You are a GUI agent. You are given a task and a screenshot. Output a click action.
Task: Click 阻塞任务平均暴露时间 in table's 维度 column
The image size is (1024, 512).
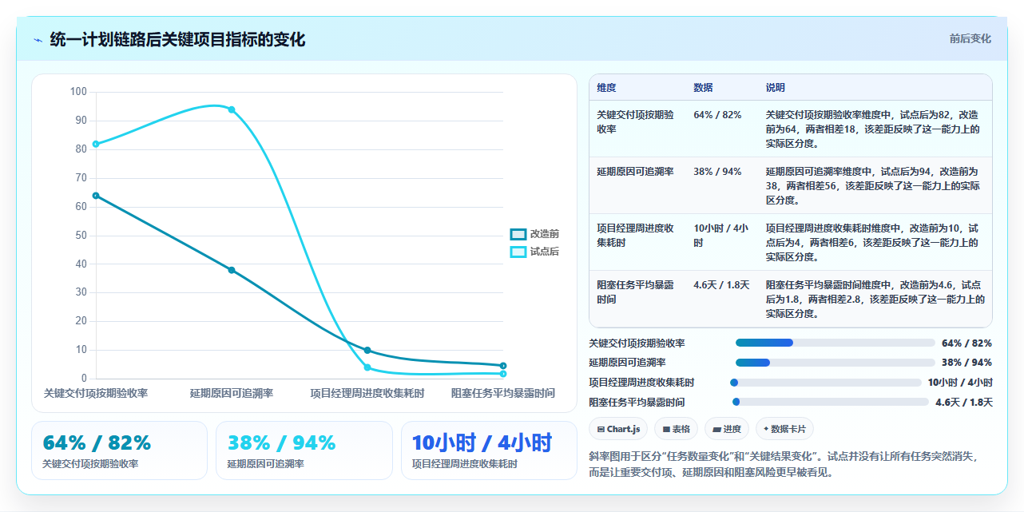click(x=635, y=292)
